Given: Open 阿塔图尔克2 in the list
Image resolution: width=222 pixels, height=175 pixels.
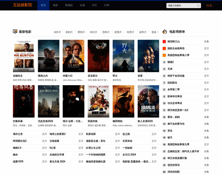Looking at the screenshot, I should click(20, 141).
